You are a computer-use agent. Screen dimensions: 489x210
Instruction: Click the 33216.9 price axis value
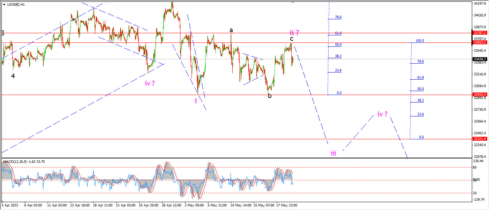[479, 74]
